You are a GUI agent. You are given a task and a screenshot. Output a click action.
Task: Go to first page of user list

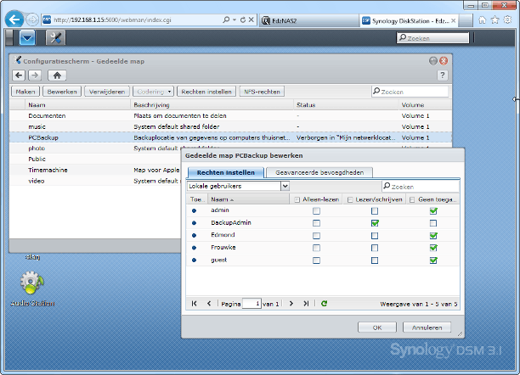tap(195, 304)
